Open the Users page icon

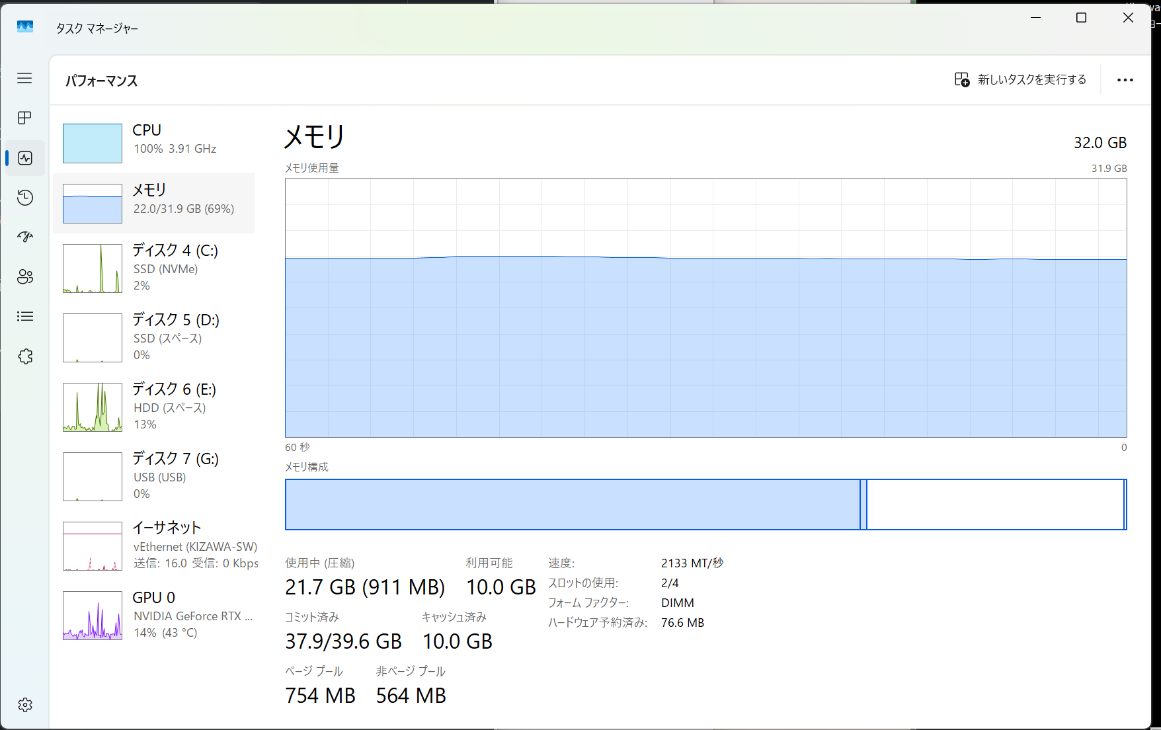tap(25, 276)
